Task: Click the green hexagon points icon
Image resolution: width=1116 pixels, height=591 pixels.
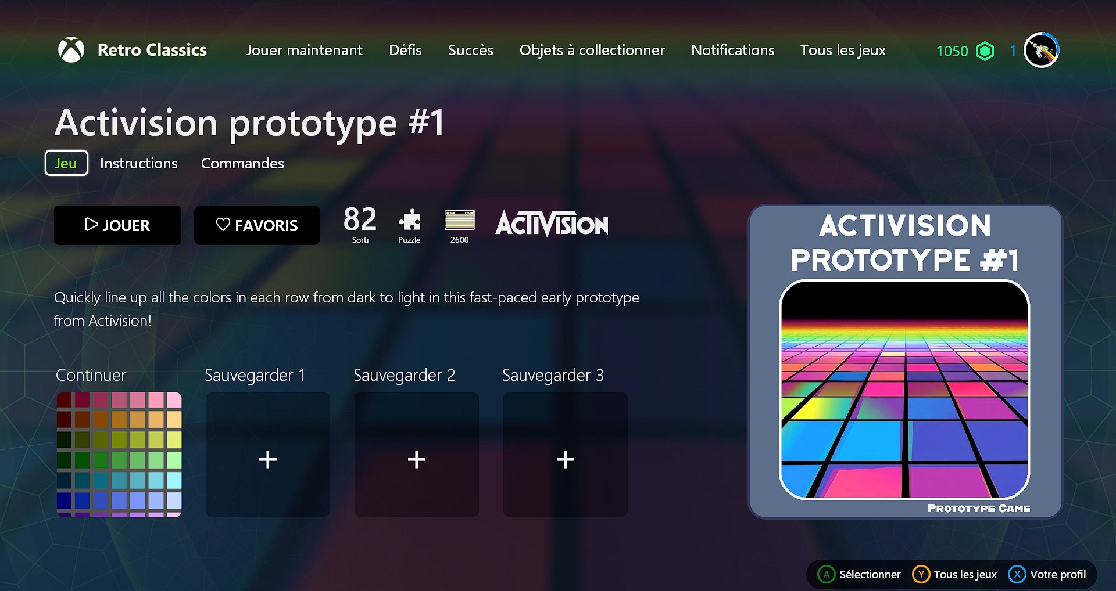Action: pos(985,51)
